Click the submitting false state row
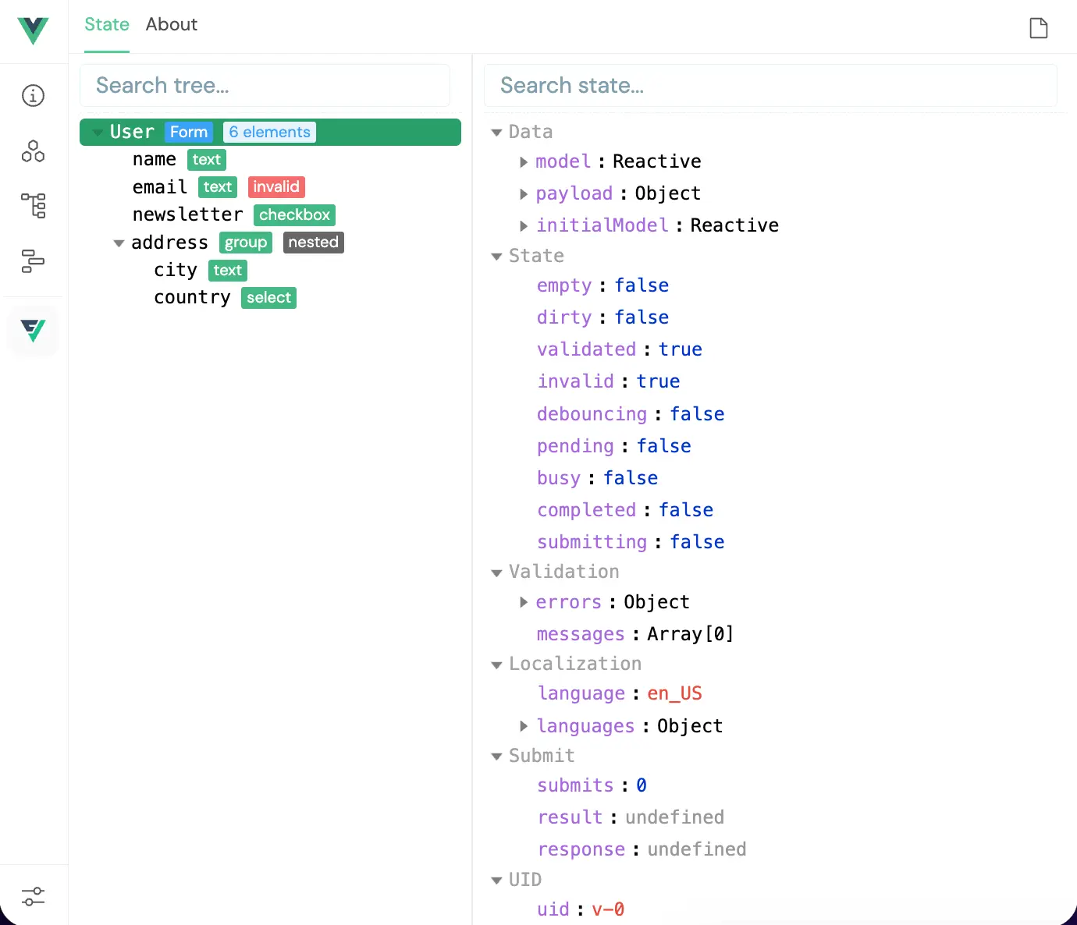This screenshot has height=925, width=1077. click(631, 542)
